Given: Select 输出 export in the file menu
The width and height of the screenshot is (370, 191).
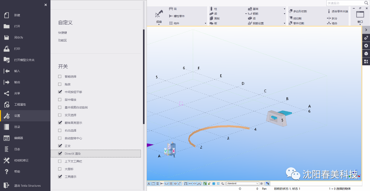Looking at the screenshot, I should point(17,82).
